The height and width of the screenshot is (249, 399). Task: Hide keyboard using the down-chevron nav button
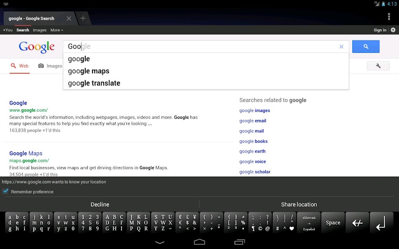159,242
